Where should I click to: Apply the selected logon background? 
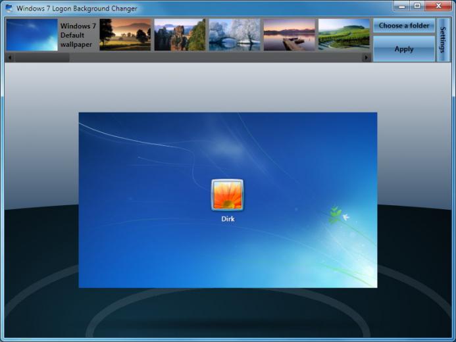click(x=404, y=49)
